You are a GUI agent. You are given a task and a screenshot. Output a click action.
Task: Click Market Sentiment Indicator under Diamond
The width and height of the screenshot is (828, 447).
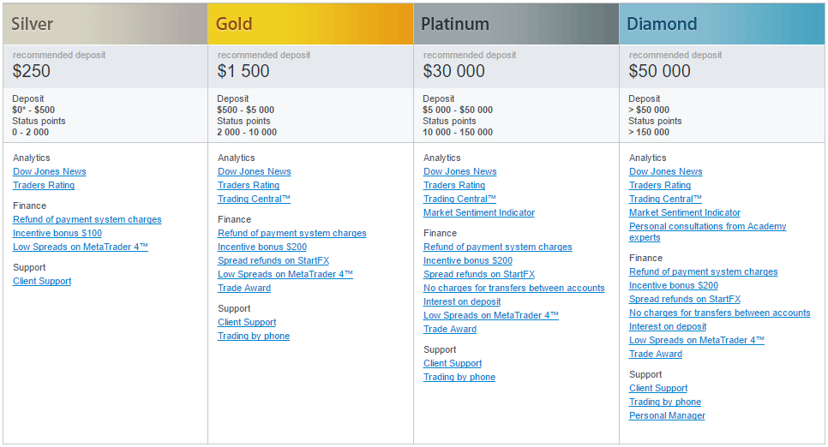684,212
